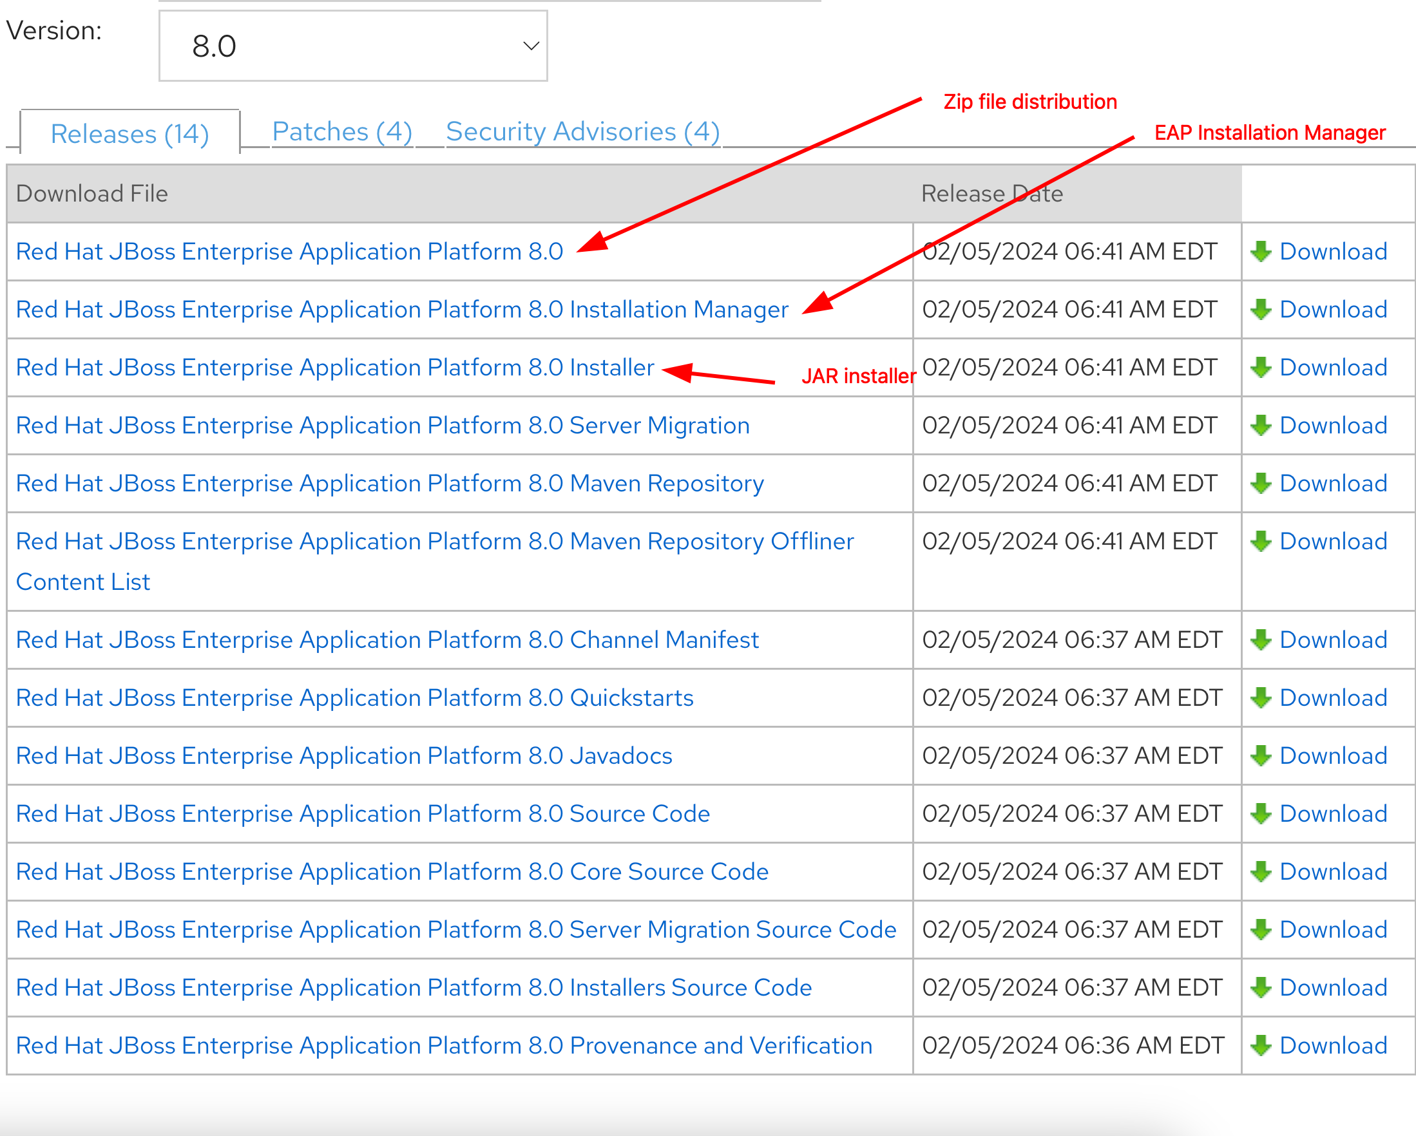Click the download icon for Installation Manager

pyautogui.click(x=1261, y=309)
